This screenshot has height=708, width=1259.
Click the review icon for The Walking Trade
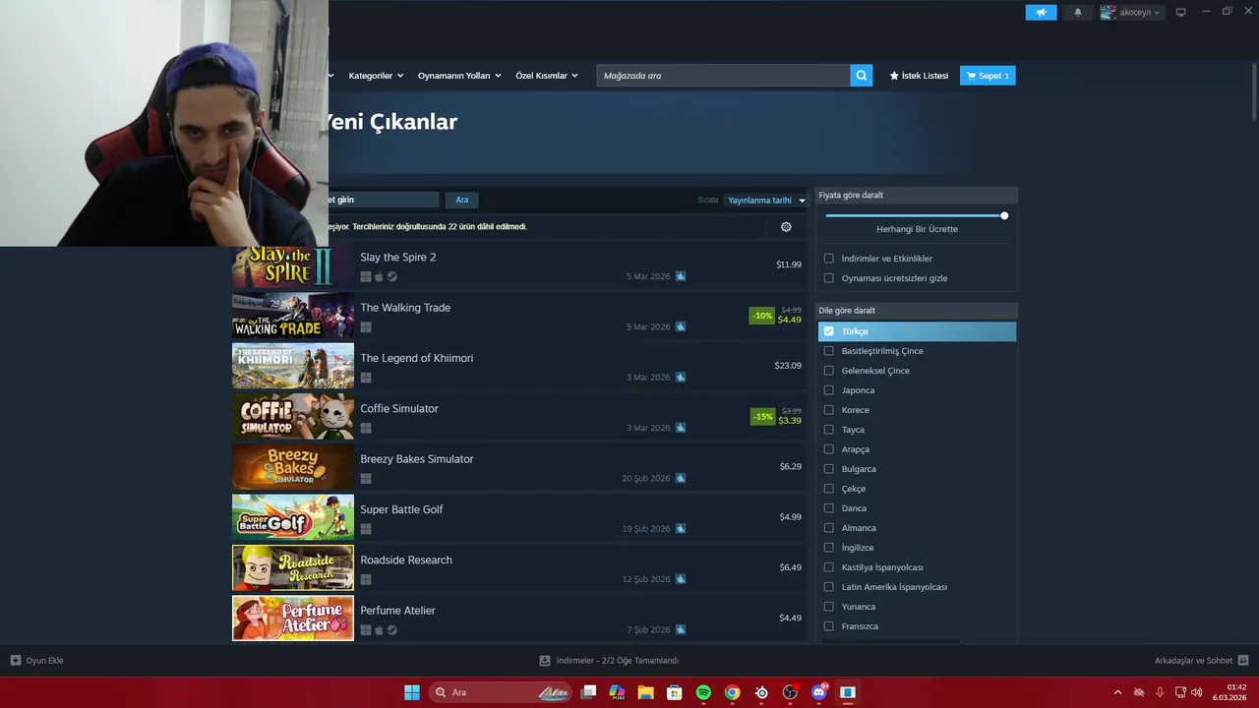coord(681,326)
